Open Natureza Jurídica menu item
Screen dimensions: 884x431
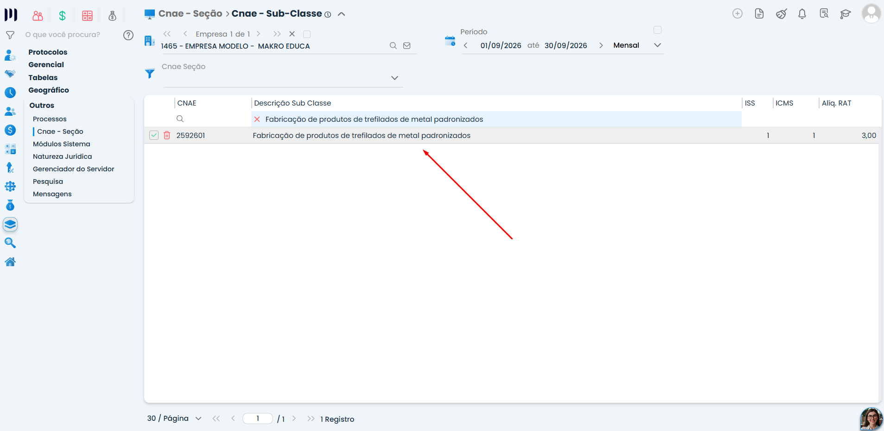[x=63, y=156]
